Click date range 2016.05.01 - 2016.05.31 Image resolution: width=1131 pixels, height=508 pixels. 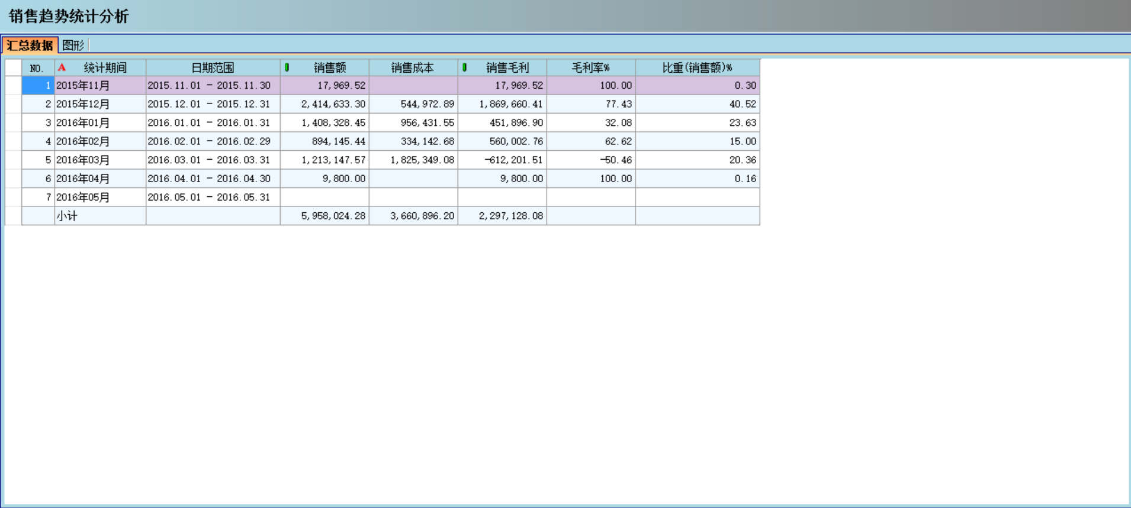coord(213,197)
